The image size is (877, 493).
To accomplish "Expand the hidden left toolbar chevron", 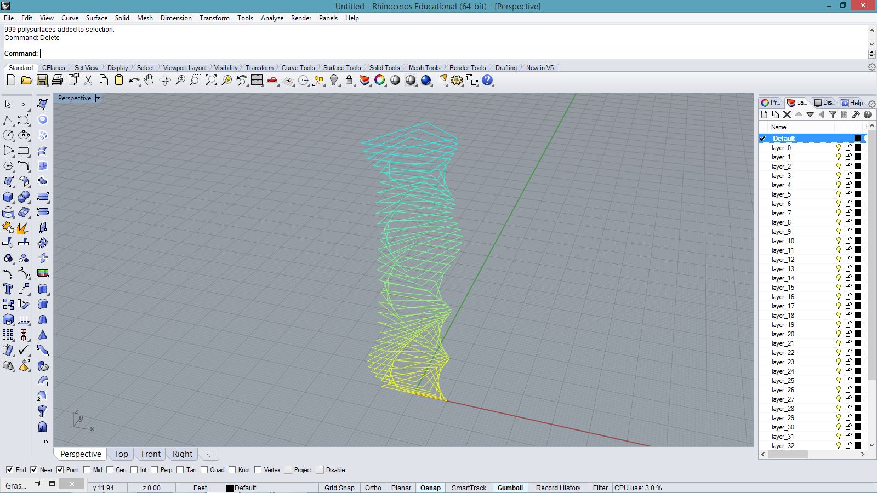I will point(45,442).
